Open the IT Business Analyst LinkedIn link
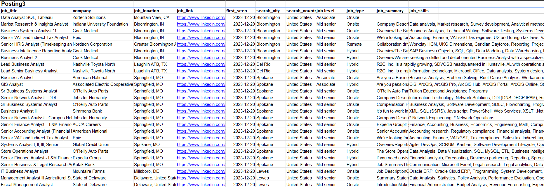This screenshot has width=544, height=187. point(201,171)
